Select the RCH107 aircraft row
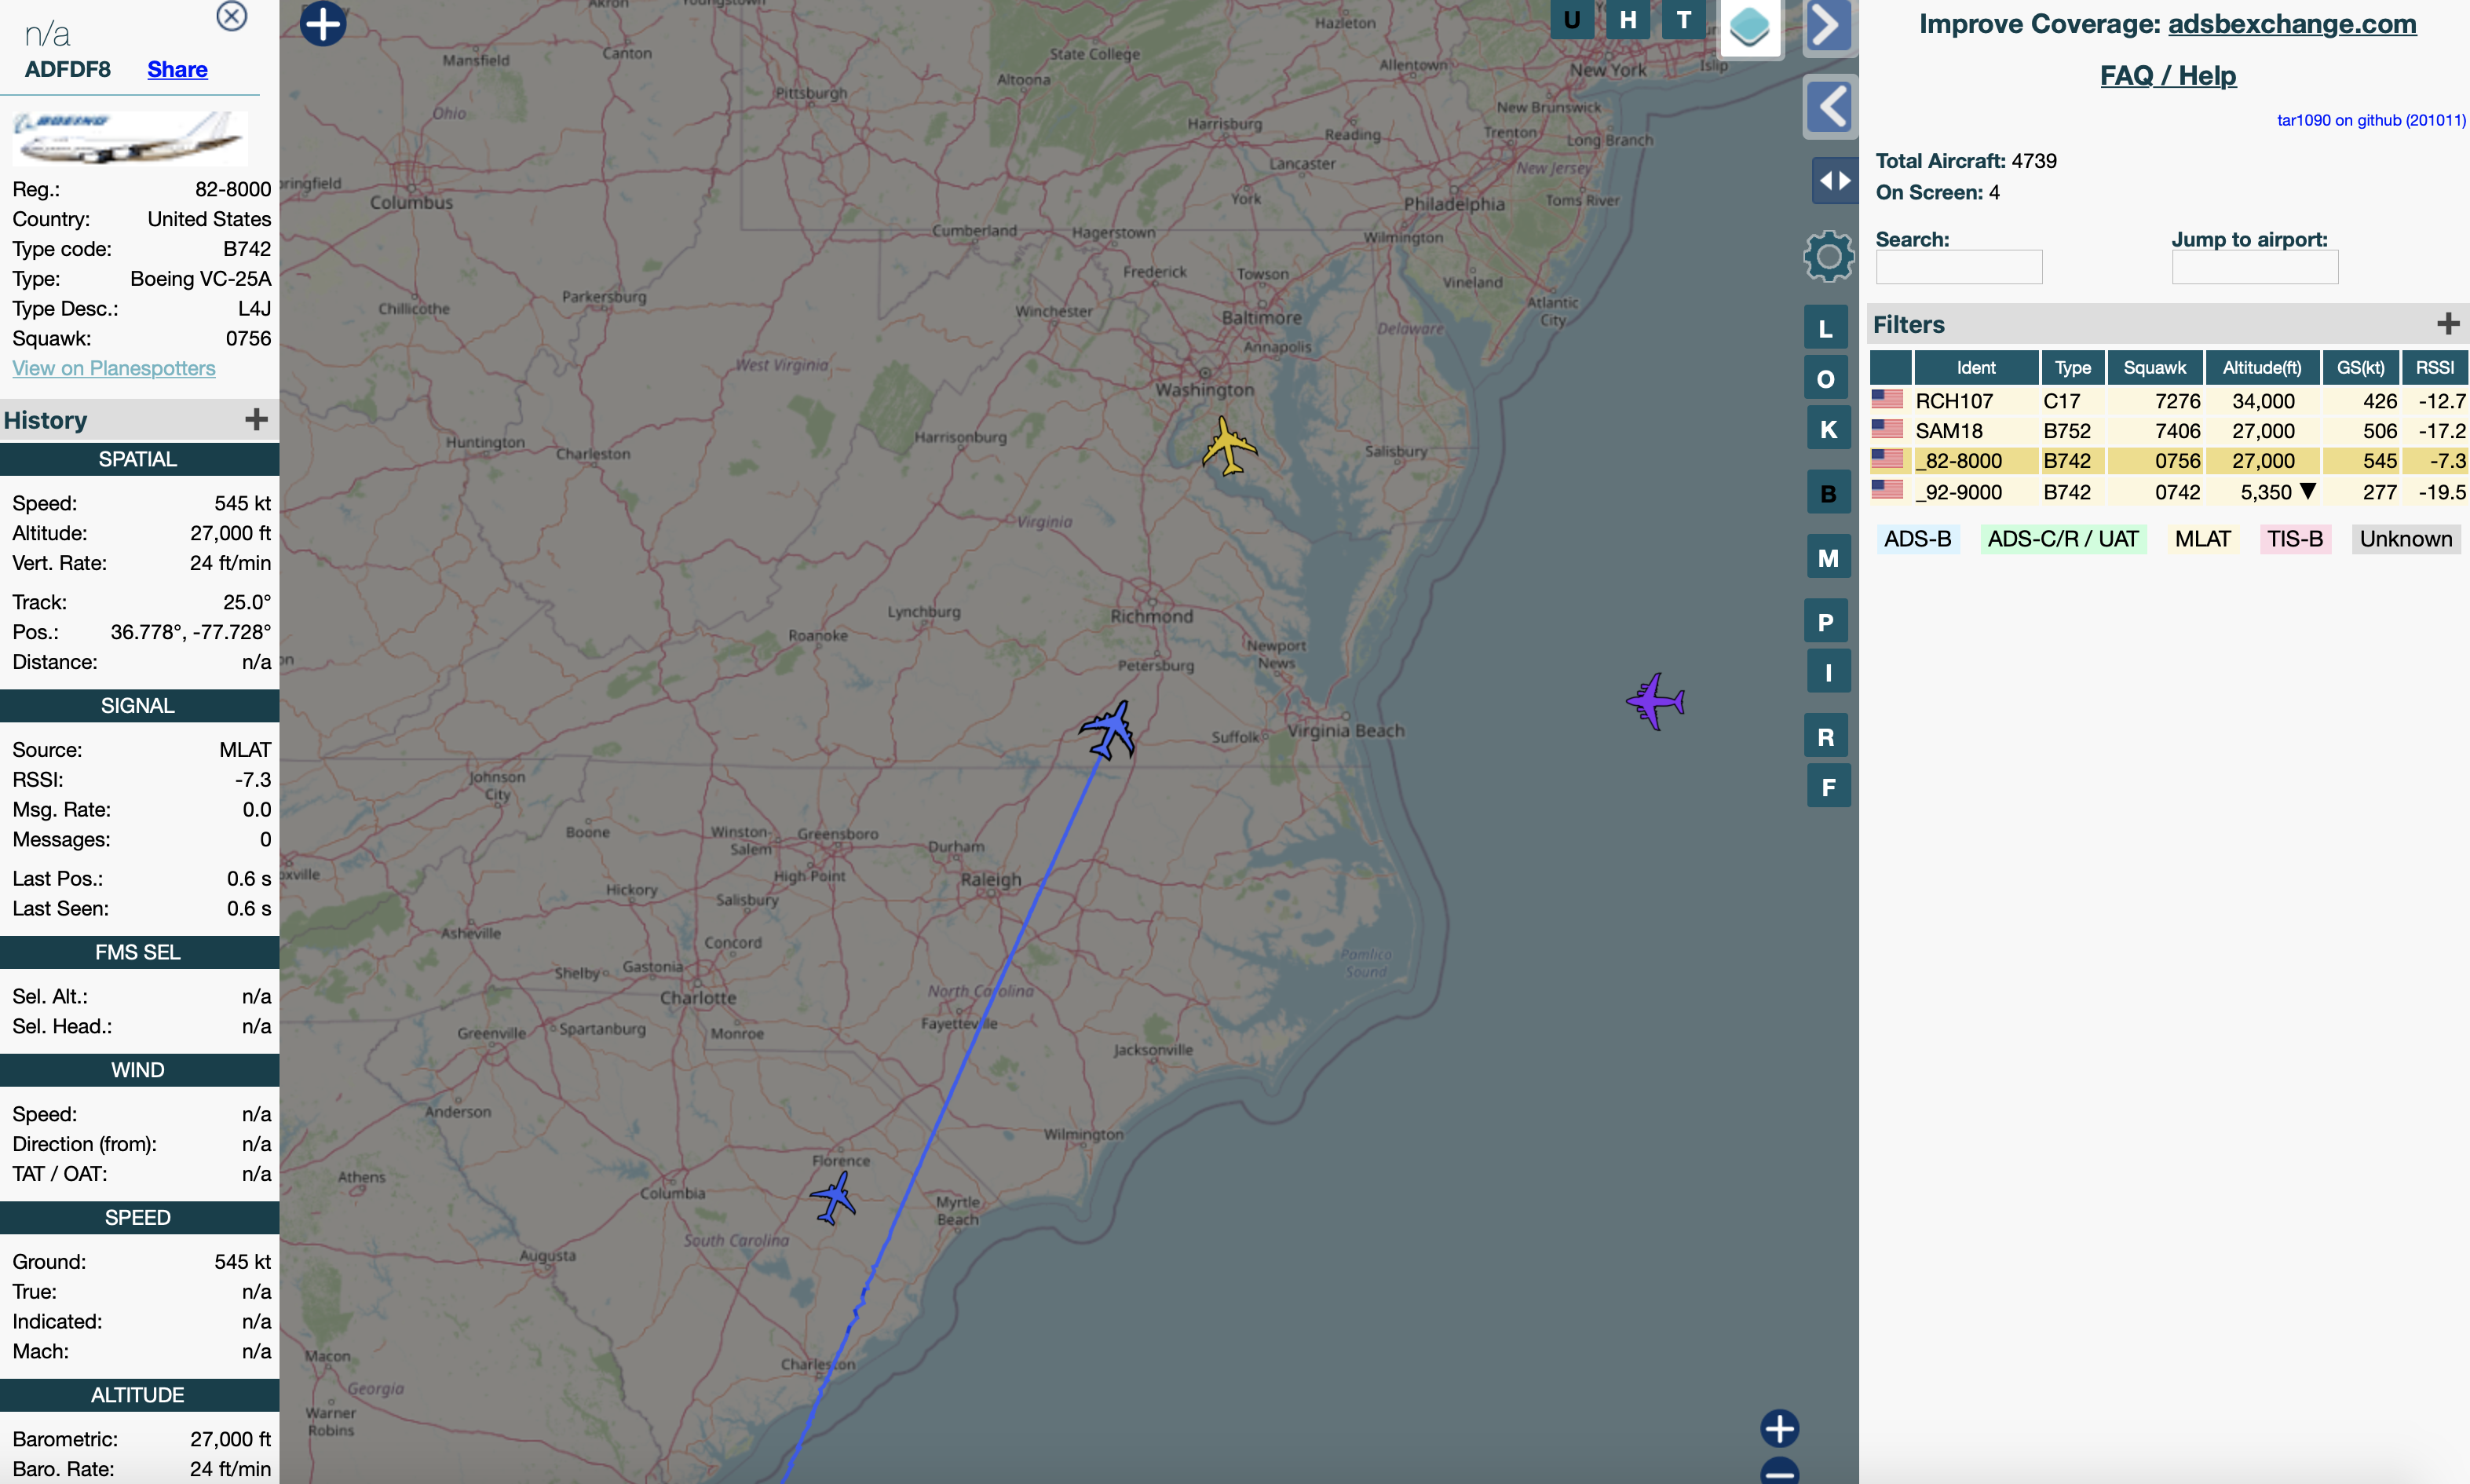This screenshot has width=2470, height=1484. [2169, 401]
